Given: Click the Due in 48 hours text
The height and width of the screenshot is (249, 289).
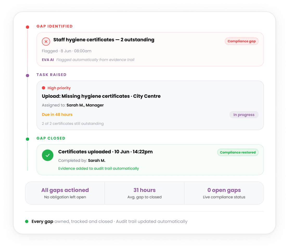Looking at the screenshot, I should point(57,114).
